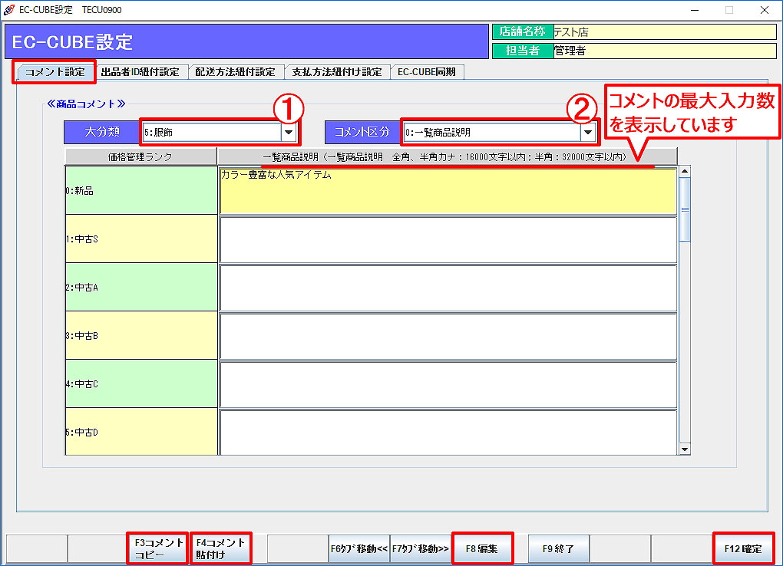Go to the 支払方法紐付け設定 tab
The width and height of the screenshot is (783, 566).
337,72
